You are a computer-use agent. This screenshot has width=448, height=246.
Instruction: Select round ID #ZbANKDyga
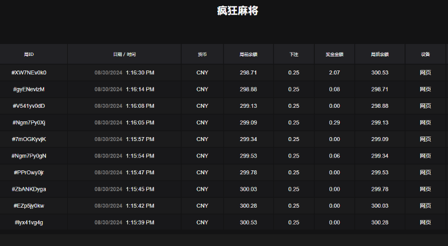[x=29, y=189]
